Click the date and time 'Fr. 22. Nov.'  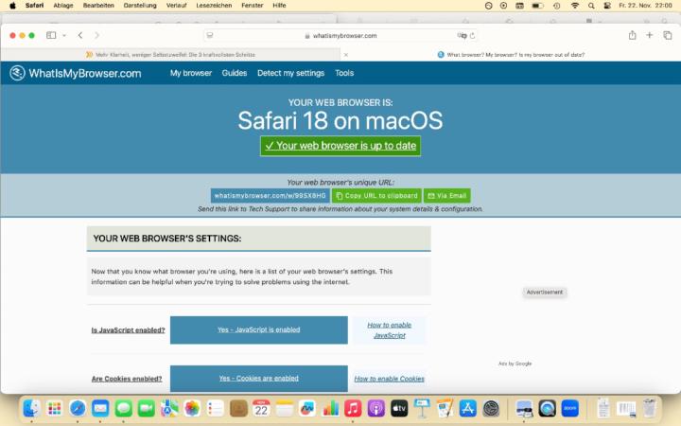tap(645, 6)
